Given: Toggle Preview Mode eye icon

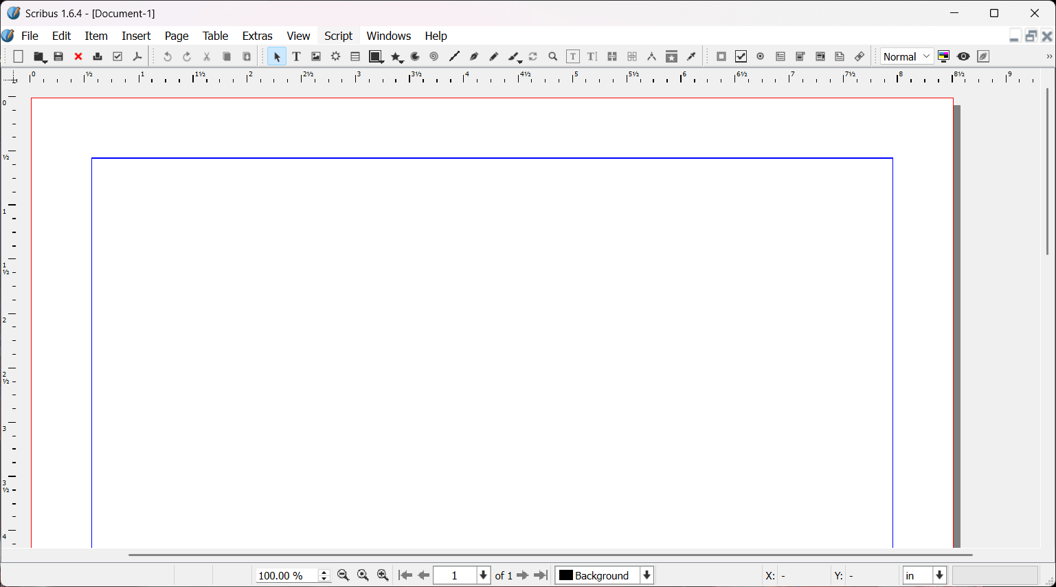Looking at the screenshot, I should [x=963, y=57].
